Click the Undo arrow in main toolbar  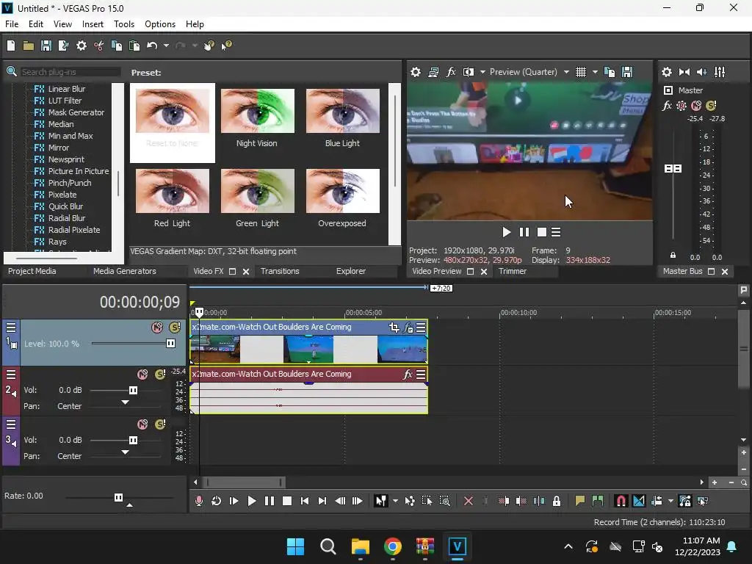point(152,46)
